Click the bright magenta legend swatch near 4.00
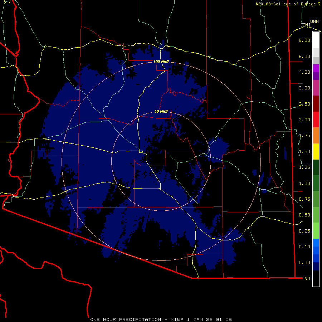This screenshot has width=322, height=322. pyautogui.click(x=316, y=68)
